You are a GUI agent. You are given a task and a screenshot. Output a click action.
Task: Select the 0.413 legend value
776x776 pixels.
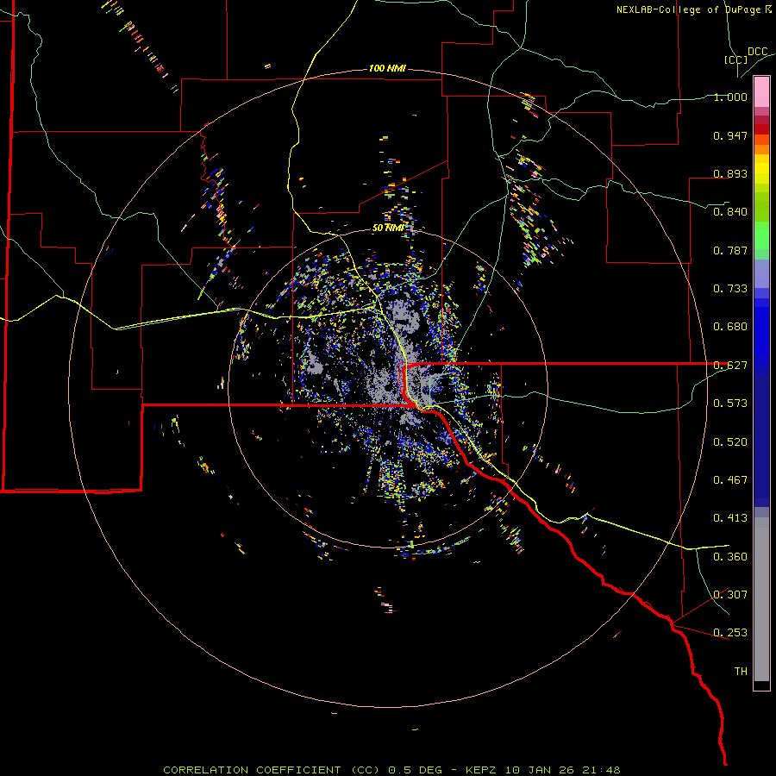click(x=730, y=518)
